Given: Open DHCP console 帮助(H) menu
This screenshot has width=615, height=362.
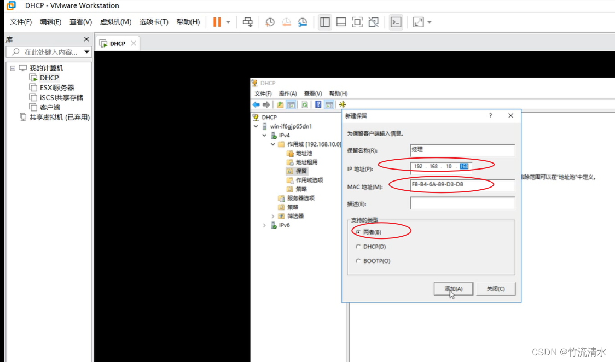Looking at the screenshot, I should 338,94.
